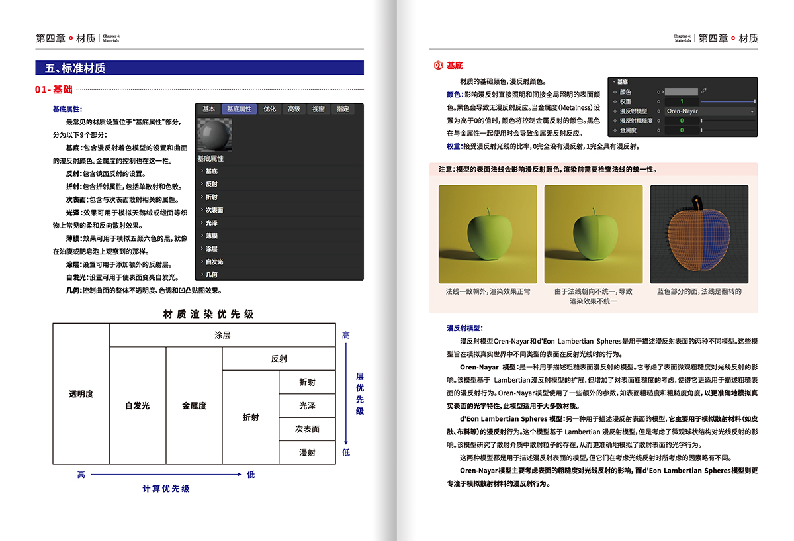Expand the 自发光 section
The width and height of the screenshot is (794, 541).
[x=214, y=262]
